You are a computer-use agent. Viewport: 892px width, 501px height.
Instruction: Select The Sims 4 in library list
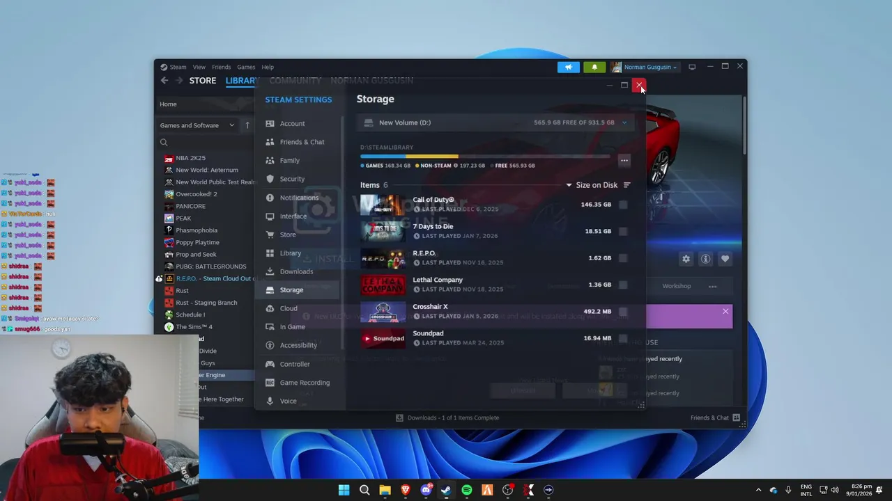(194, 327)
